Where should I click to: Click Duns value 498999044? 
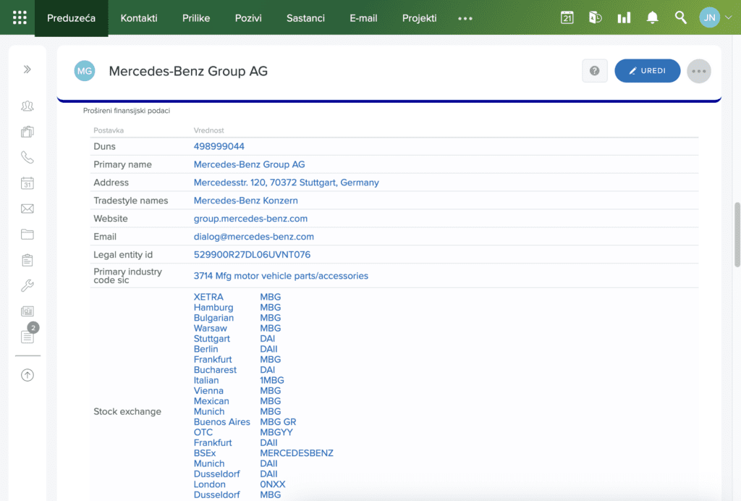click(x=219, y=146)
